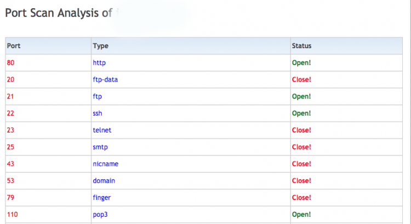The width and height of the screenshot is (411, 224).
Task: Click Open! status for port 80
Action: 301,63
